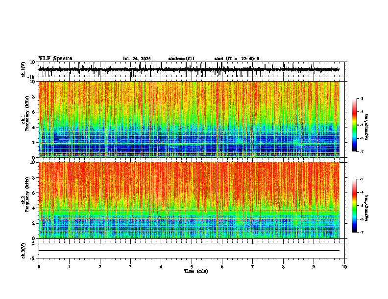This screenshot has width=388, height=299.
Task: Click the time axis tick label "7"
Action: point(253,267)
